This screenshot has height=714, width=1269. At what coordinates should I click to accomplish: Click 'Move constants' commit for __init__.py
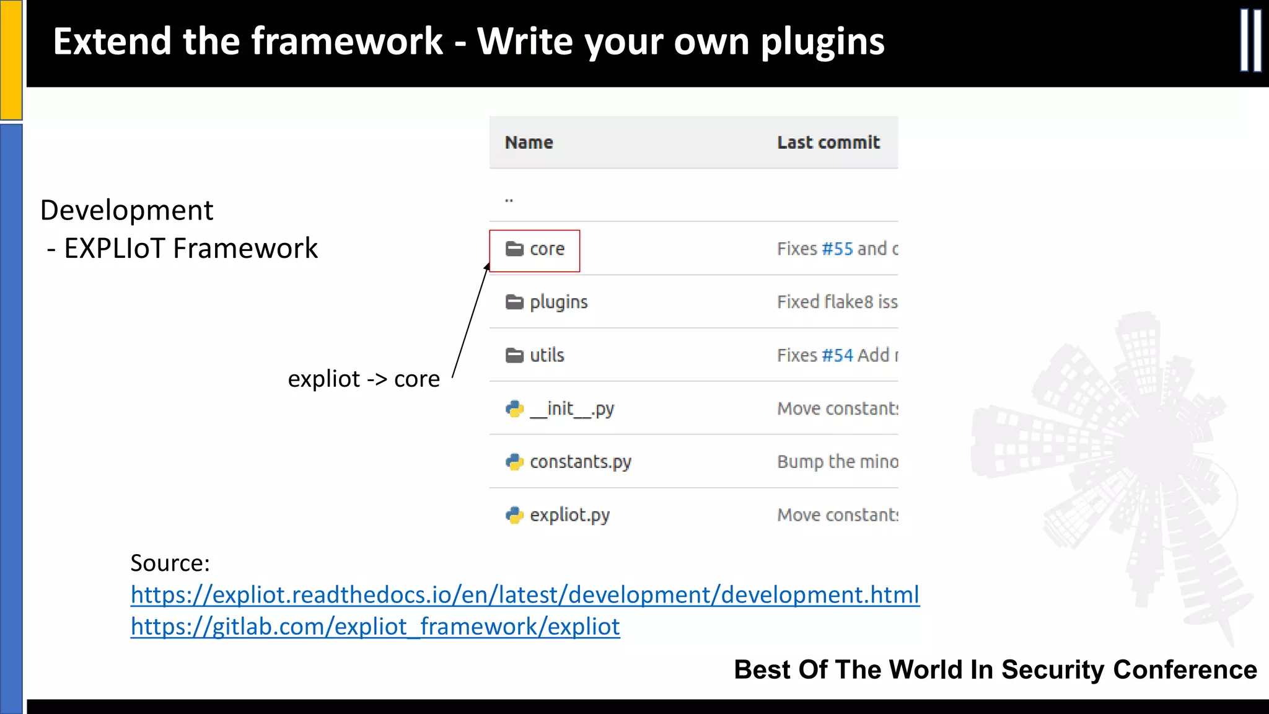pos(837,408)
